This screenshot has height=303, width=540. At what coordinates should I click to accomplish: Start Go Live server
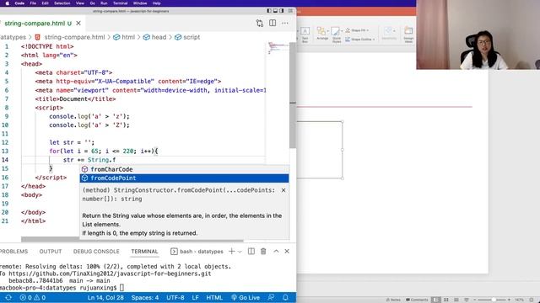pyautogui.click(x=246, y=297)
